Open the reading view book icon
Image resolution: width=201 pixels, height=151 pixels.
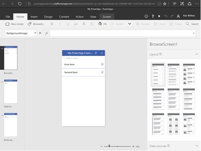pyautogui.click(x=159, y=4)
